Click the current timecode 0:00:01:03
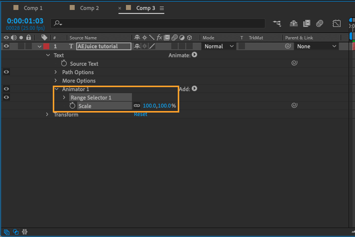355x237 pixels. coord(25,21)
